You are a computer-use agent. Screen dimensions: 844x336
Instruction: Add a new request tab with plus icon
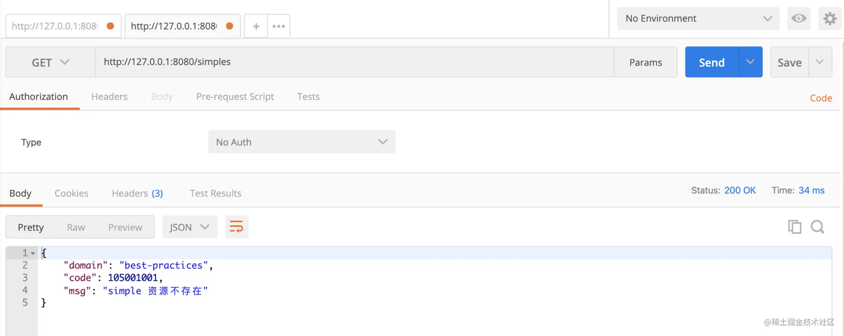pos(256,26)
